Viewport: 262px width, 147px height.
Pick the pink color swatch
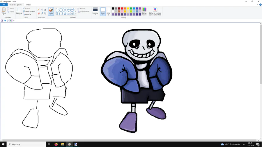click(x=122, y=11)
